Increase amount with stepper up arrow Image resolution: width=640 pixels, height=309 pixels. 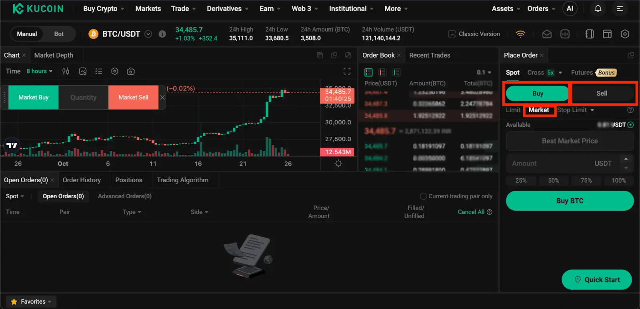pyautogui.click(x=626, y=159)
